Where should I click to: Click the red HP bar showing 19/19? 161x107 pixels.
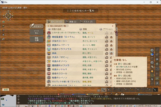(64, 94)
